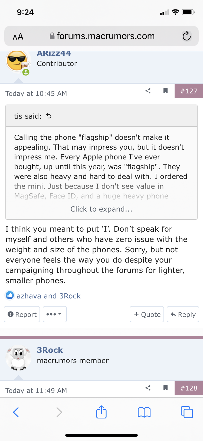Click to expand the quoted post
This screenshot has width=203, height=441.
[101, 209]
